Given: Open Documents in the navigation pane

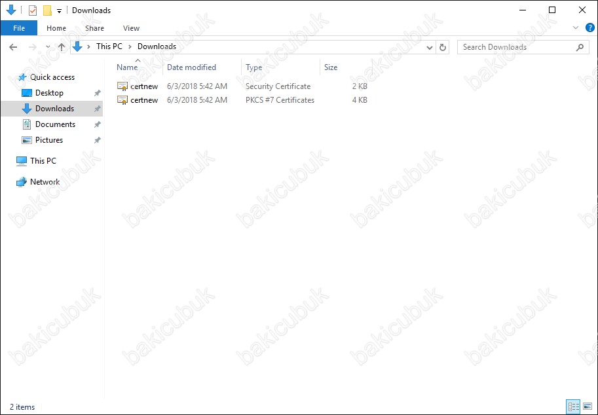Looking at the screenshot, I should [55, 124].
